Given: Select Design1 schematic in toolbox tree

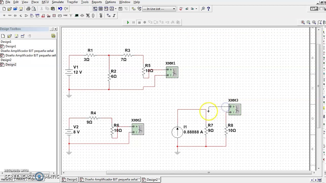Looking at the screenshot, I should [x=11, y=46].
